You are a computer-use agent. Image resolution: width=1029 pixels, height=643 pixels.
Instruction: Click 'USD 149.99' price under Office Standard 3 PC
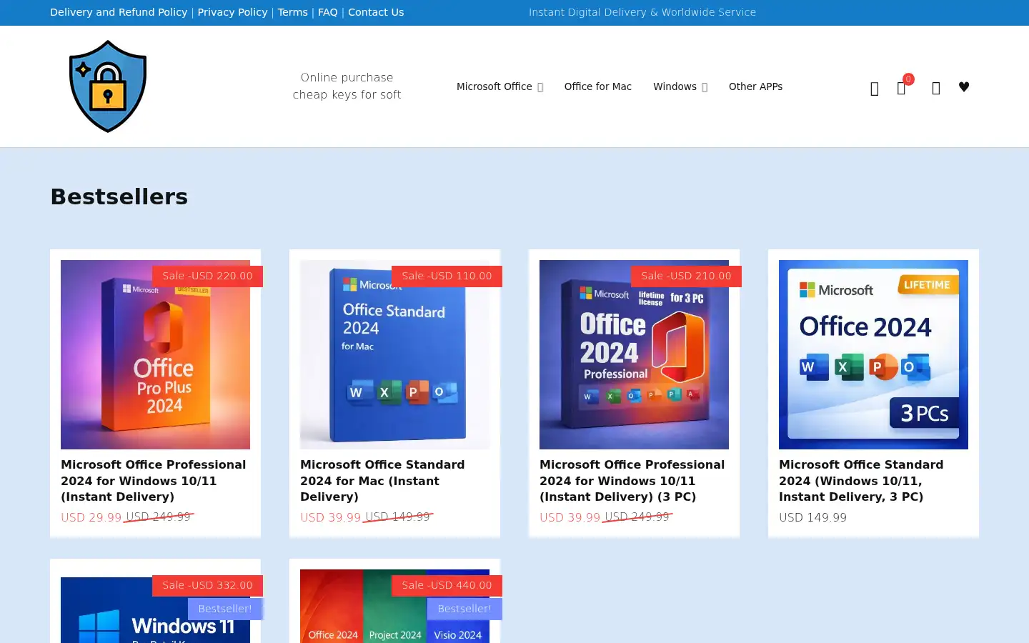point(812,517)
